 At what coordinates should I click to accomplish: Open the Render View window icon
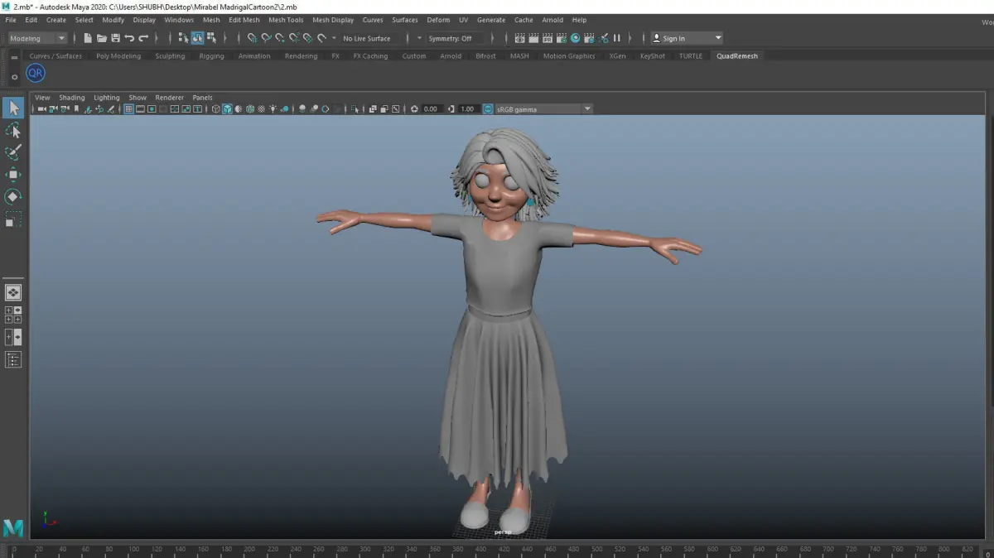[519, 38]
